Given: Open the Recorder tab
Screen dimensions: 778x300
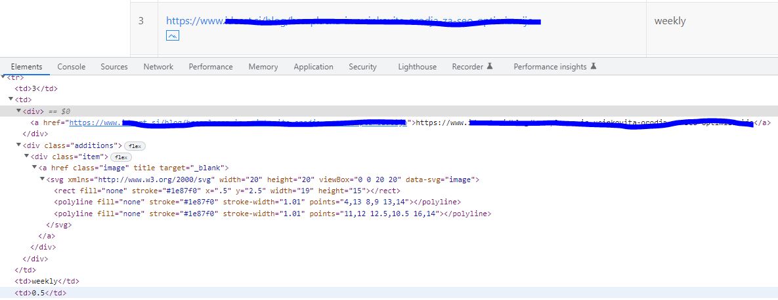Looking at the screenshot, I should click(x=467, y=67).
